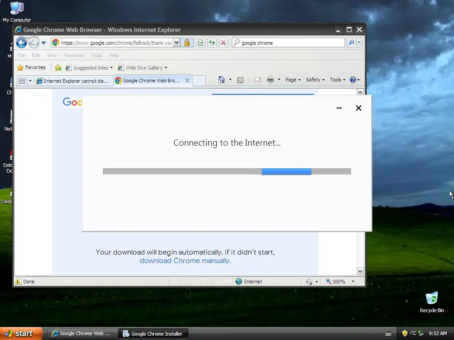Click the Read Mail icon

pos(258,80)
